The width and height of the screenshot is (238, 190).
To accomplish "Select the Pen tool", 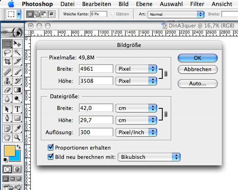I will point(7,118).
